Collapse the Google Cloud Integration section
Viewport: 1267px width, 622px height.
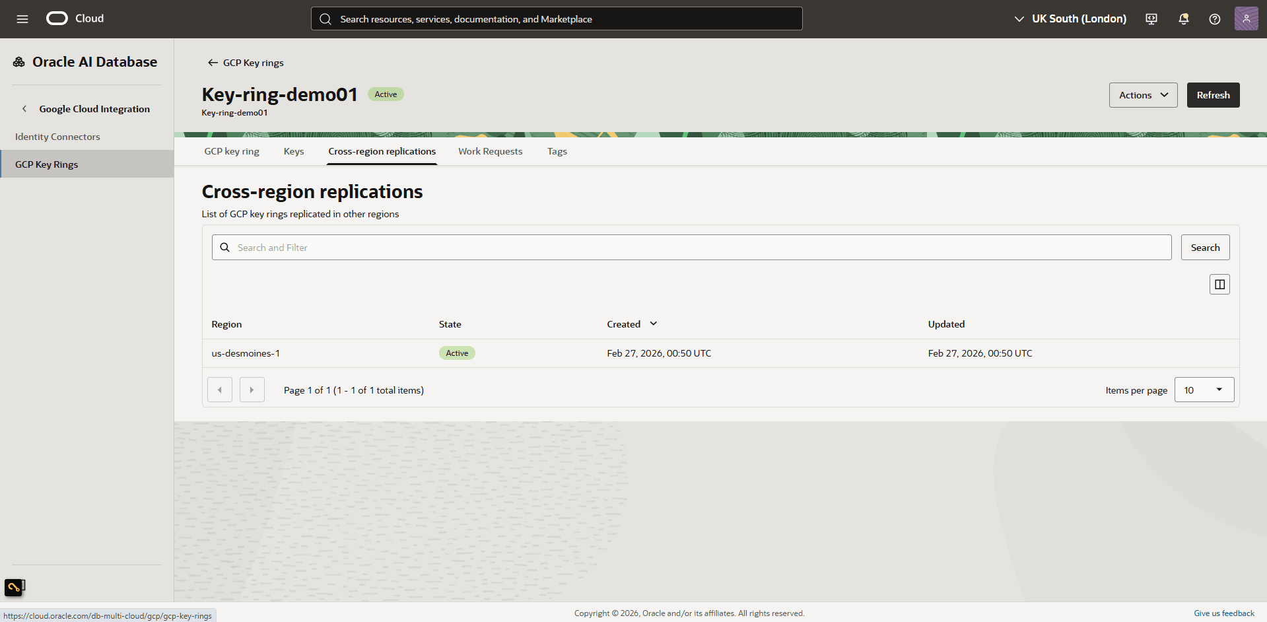[24, 108]
